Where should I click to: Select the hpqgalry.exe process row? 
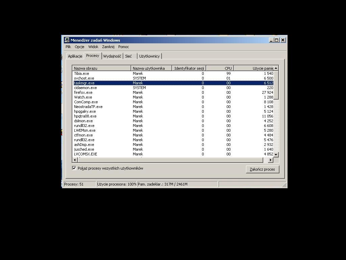(x=173, y=111)
